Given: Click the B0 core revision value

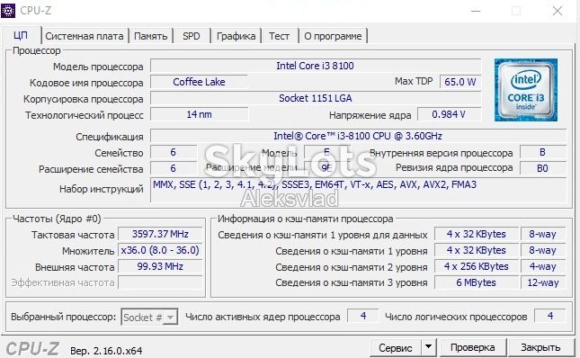Looking at the screenshot, I should (x=542, y=168).
